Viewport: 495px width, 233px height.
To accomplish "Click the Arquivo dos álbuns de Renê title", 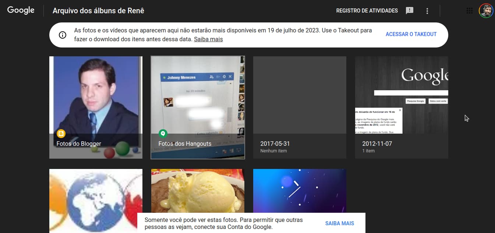I will pyautogui.click(x=98, y=11).
